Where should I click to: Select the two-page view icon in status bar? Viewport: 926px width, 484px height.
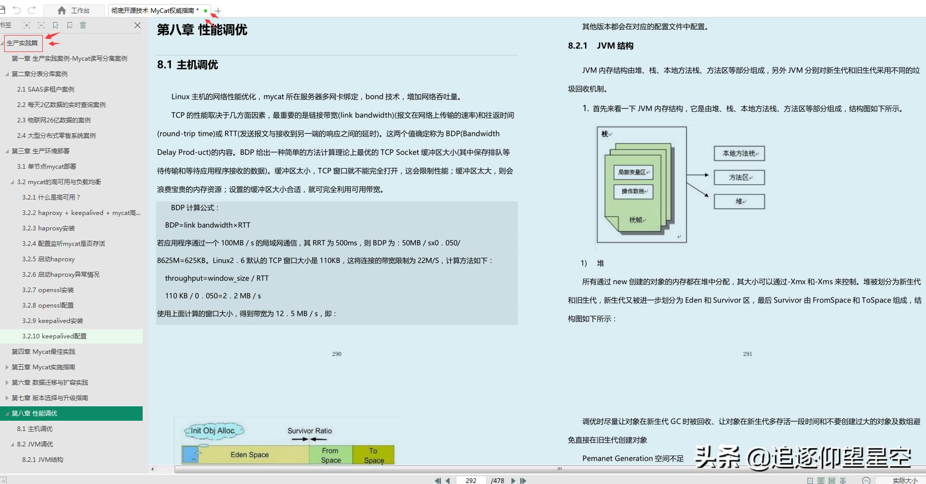tap(821, 480)
